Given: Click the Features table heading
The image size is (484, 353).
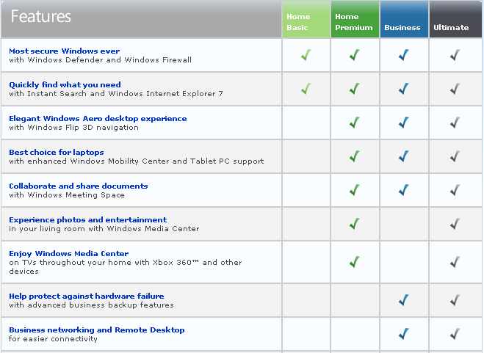Looking at the screenshot, I should 40,16.
